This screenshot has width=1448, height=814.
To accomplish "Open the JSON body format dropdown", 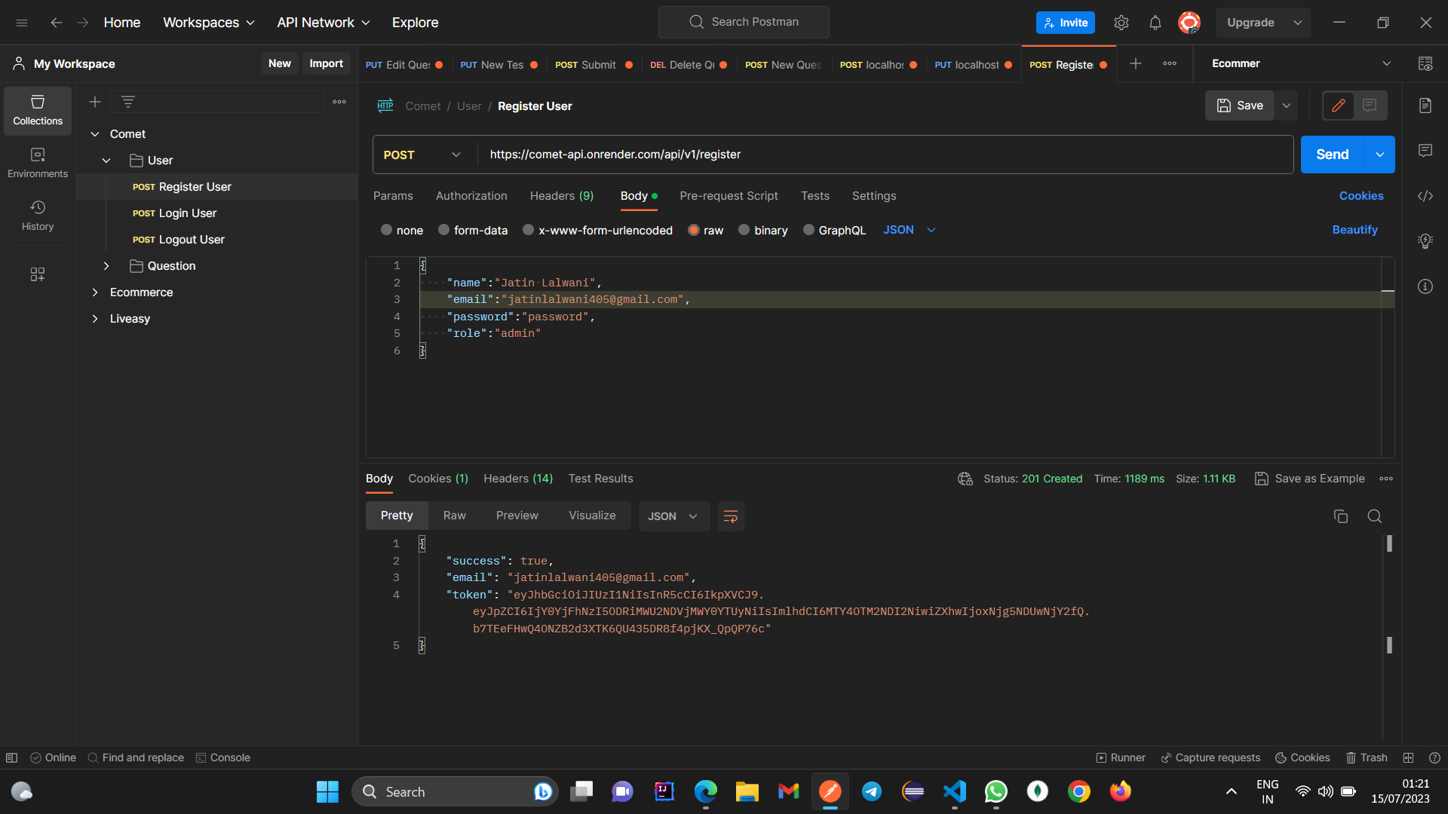I will (x=909, y=230).
